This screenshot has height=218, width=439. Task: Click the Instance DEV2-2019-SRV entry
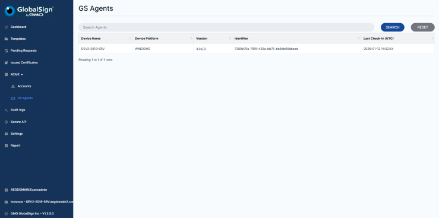pyautogui.click(x=42, y=202)
